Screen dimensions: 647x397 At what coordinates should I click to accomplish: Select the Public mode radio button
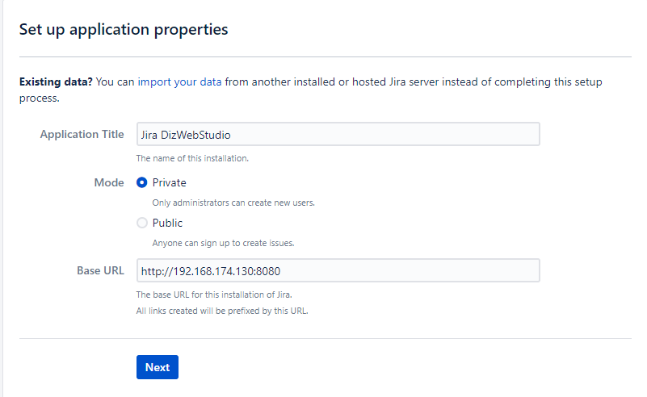pyautogui.click(x=142, y=223)
